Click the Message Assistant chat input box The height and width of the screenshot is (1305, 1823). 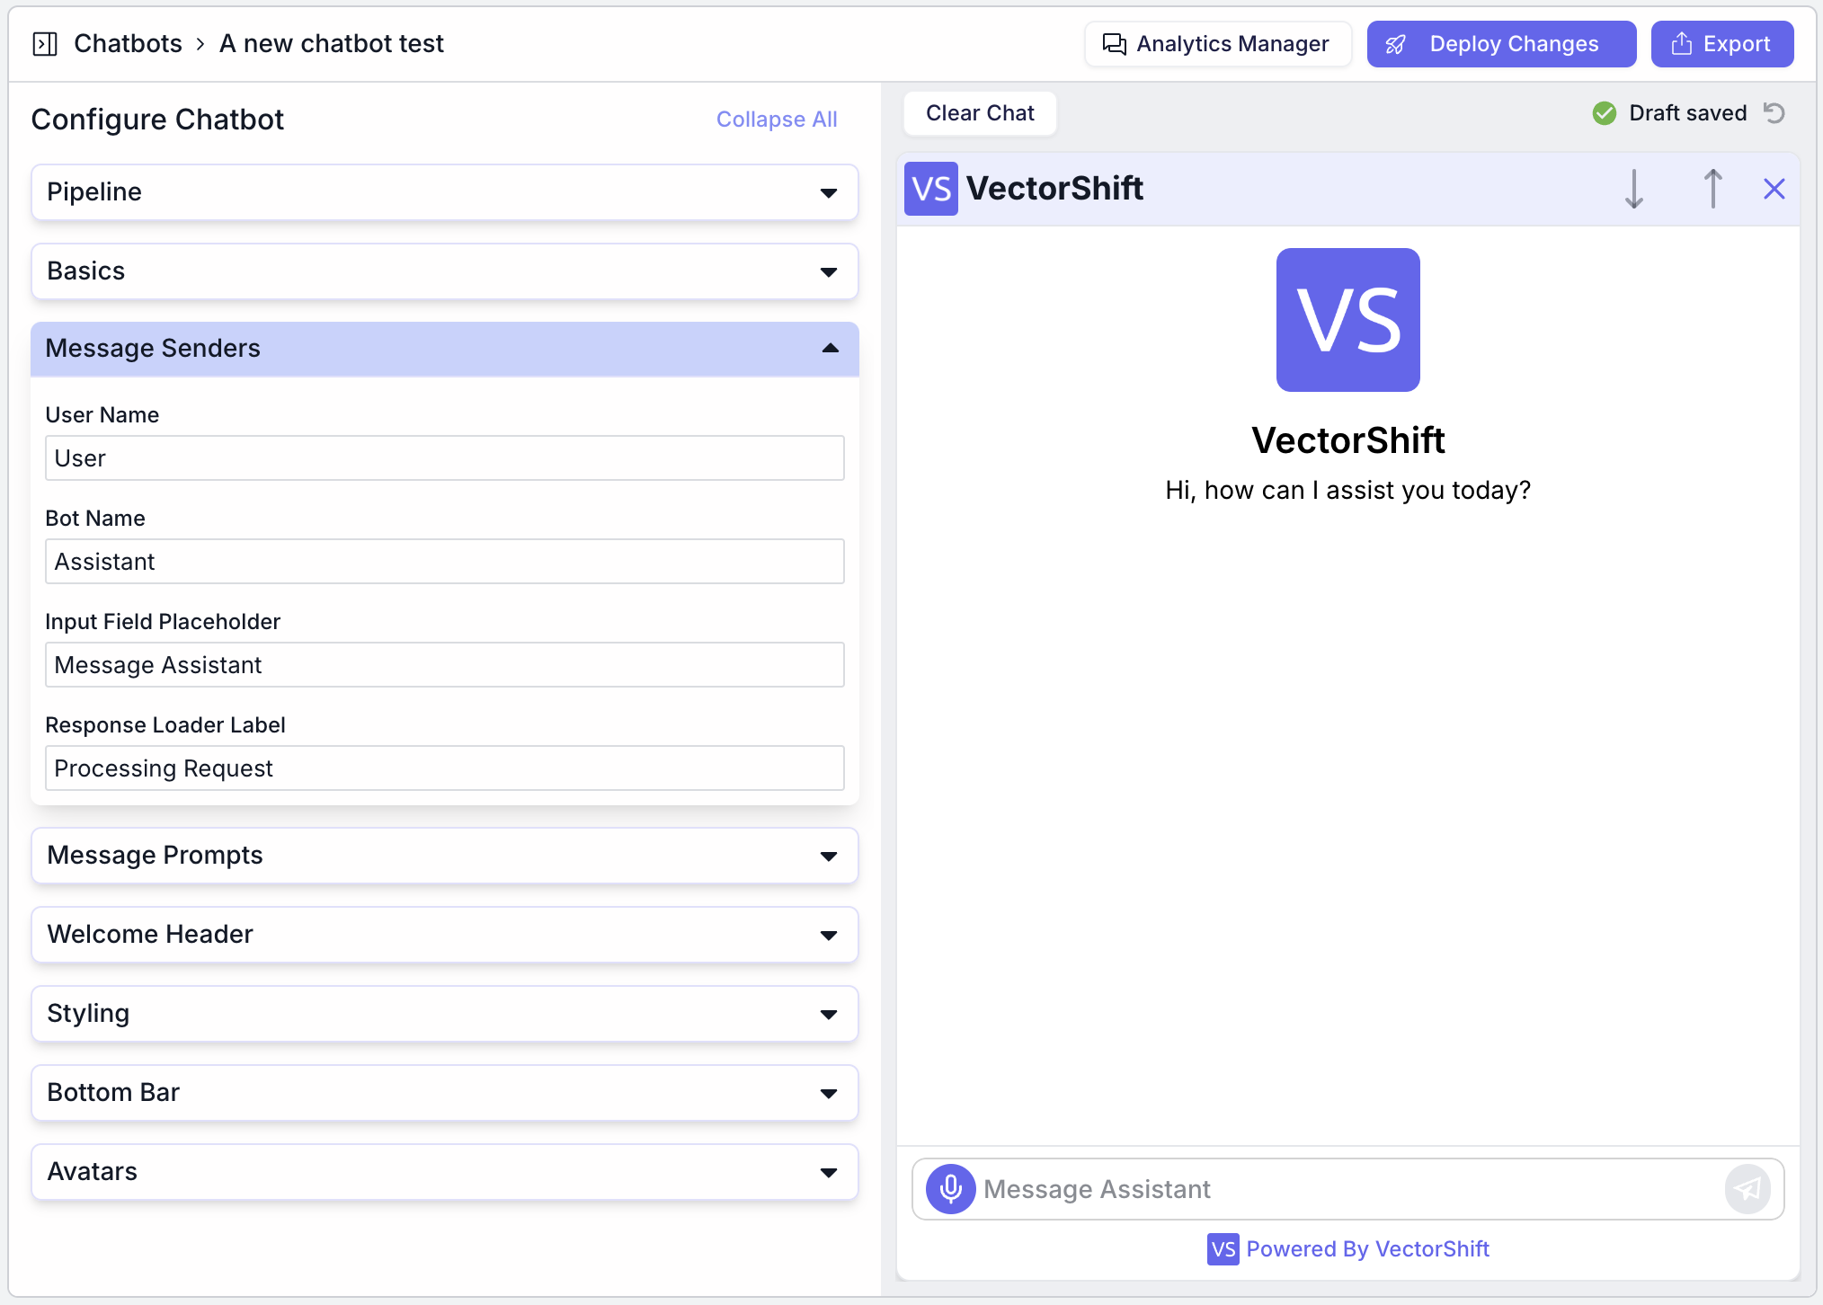(1303, 1188)
